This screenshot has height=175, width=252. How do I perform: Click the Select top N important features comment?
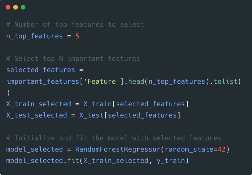73,59
